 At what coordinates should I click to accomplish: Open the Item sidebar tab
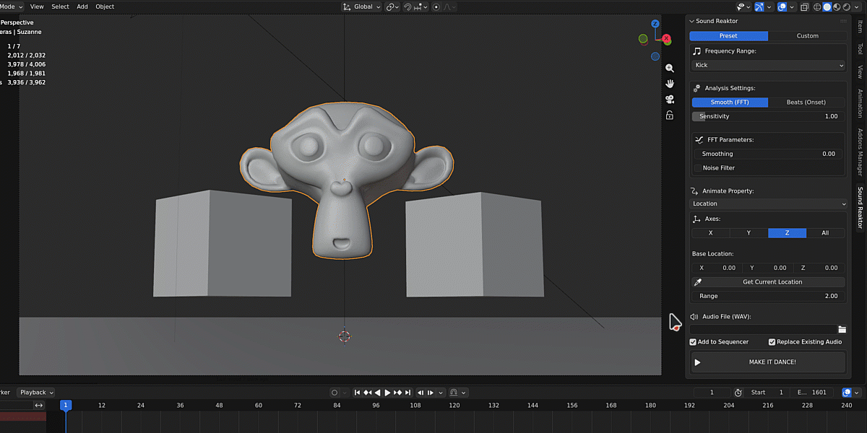click(x=860, y=26)
